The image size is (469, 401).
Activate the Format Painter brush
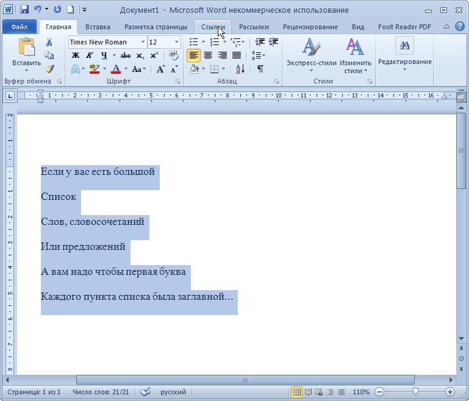click(x=49, y=69)
